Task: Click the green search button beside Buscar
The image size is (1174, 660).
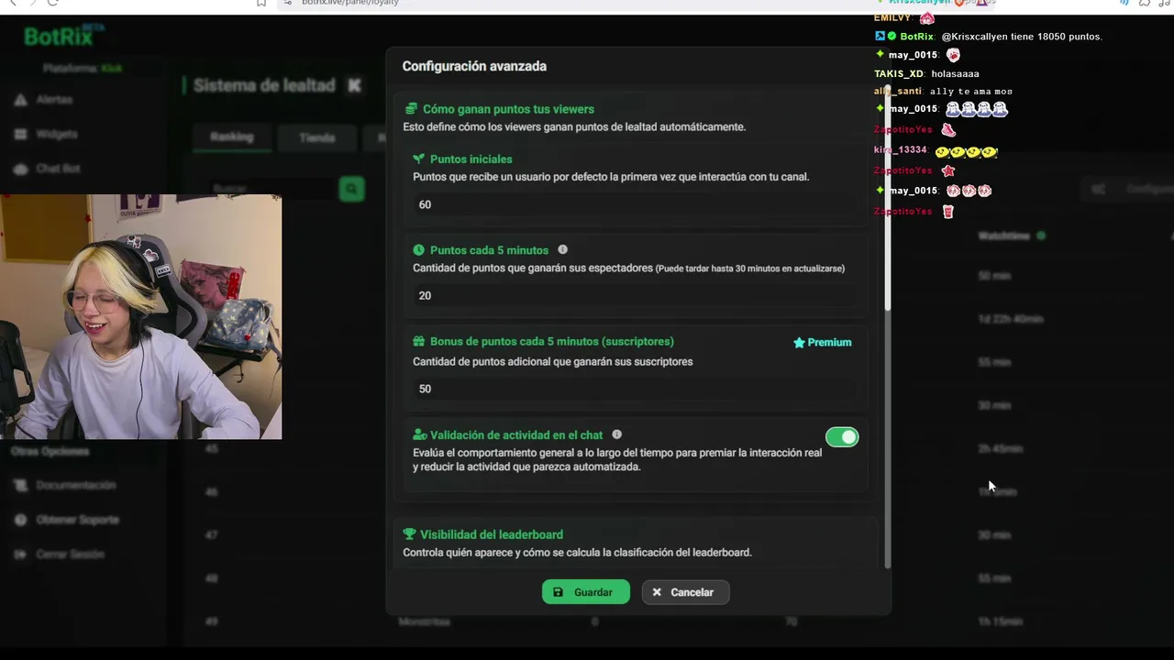Action: click(x=351, y=189)
